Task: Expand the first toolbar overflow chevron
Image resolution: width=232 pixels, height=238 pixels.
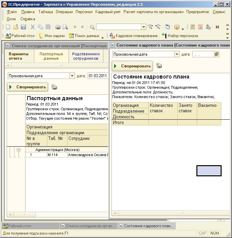Action: click(x=227, y=27)
